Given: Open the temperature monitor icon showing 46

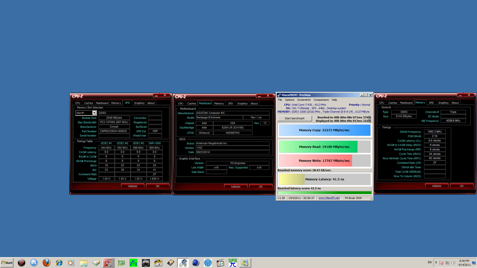Looking at the screenshot, I should pyautogui.click(x=158, y=263).
